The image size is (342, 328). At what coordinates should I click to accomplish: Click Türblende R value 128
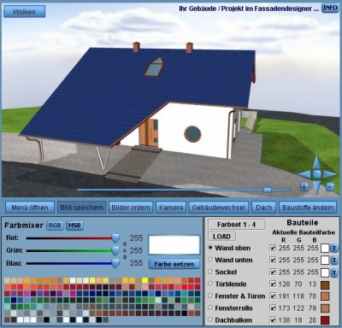[284, 284]
